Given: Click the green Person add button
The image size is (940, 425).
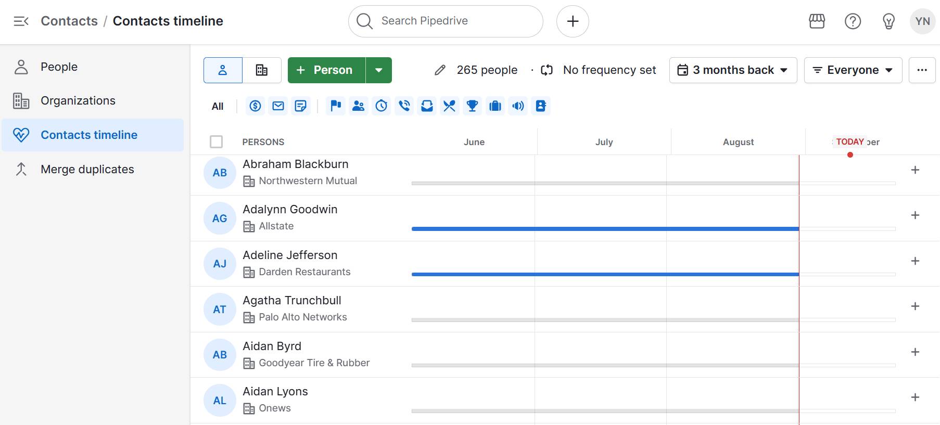Looking at the screenshot, I should coord(327,70).
